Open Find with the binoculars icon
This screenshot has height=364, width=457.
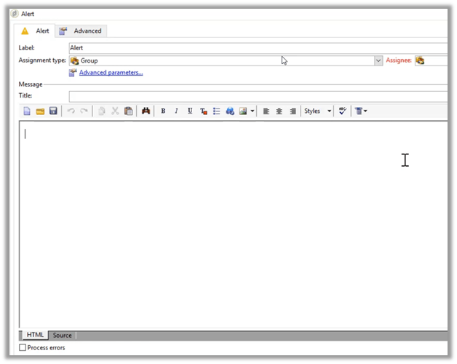146,111
